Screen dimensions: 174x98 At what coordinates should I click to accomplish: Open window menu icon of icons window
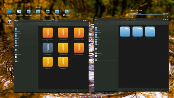point(95,20)
